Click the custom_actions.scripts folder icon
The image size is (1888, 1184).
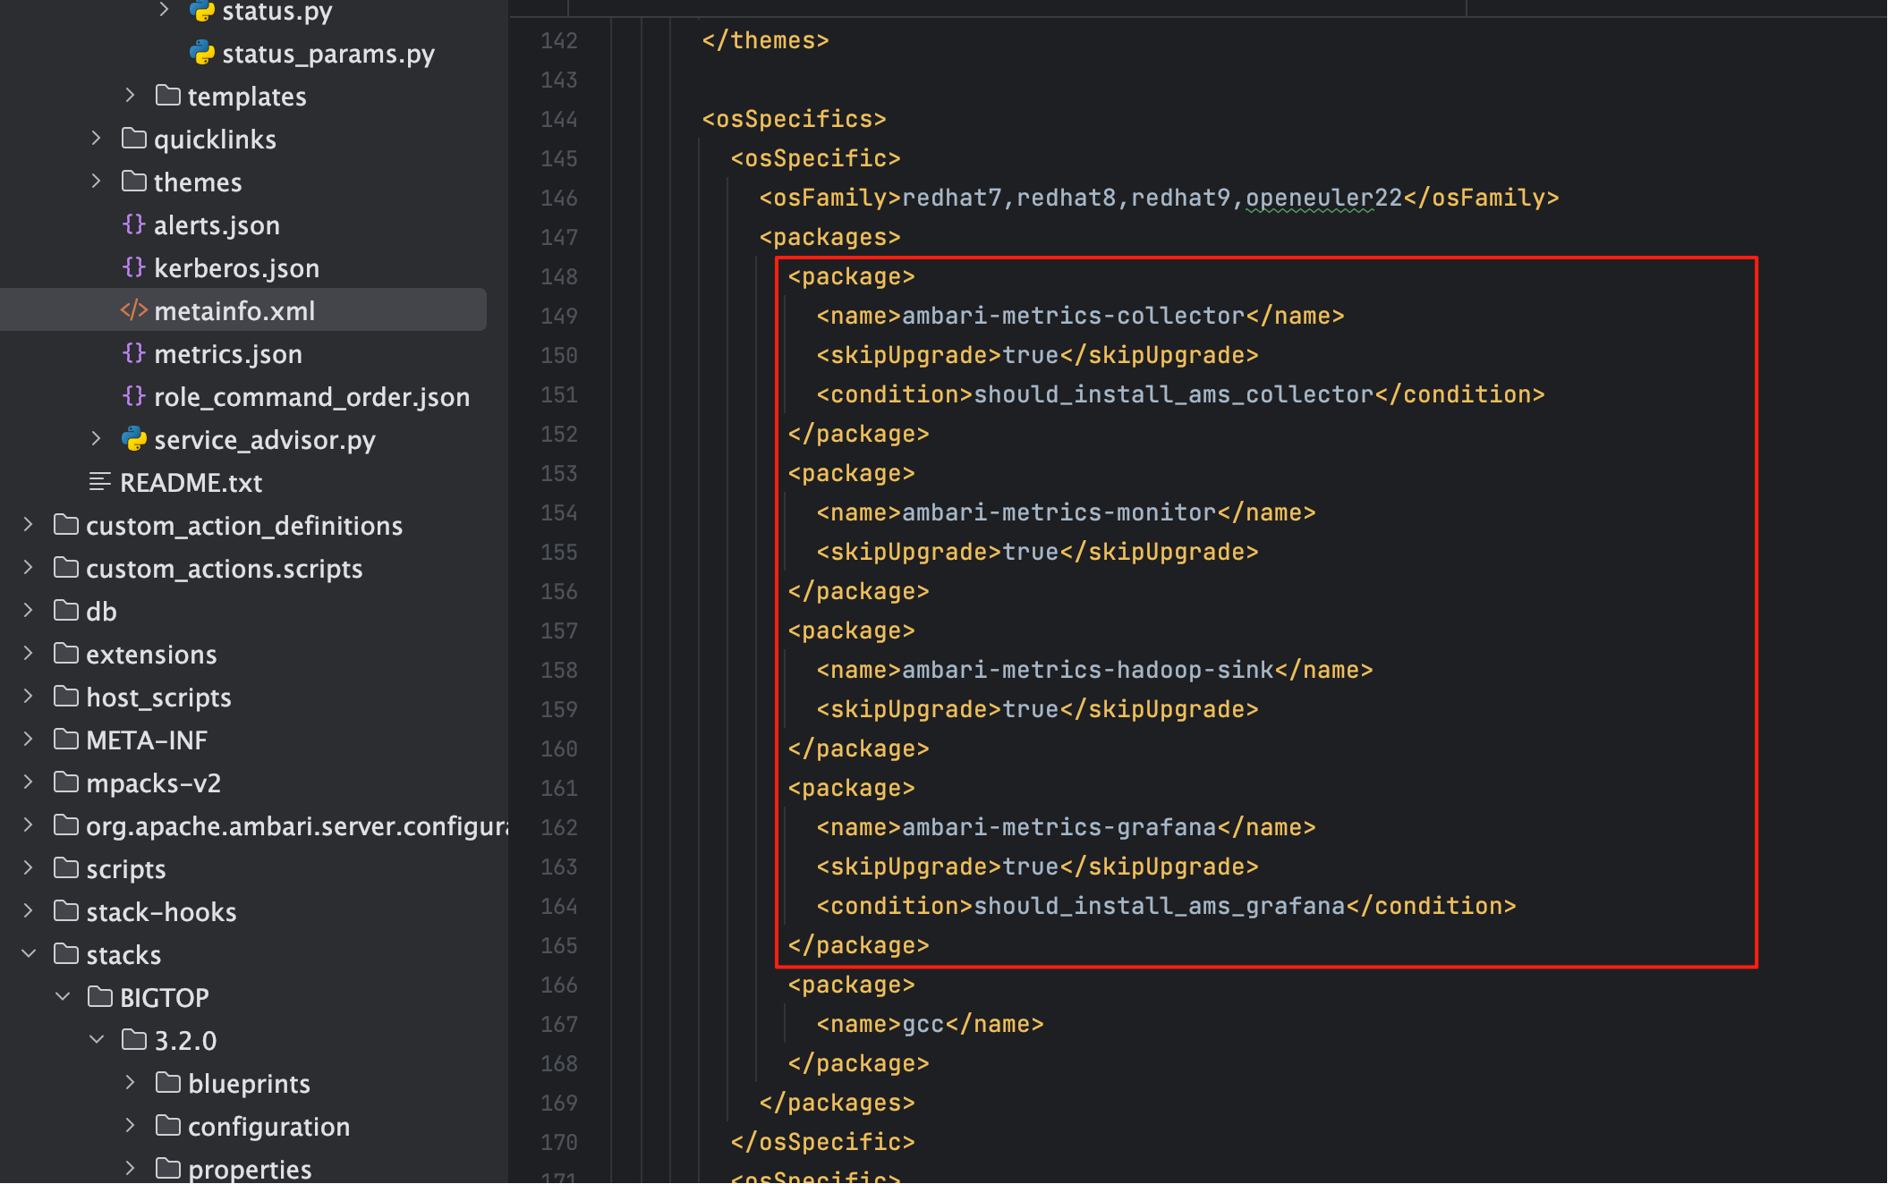click(66, 568)
